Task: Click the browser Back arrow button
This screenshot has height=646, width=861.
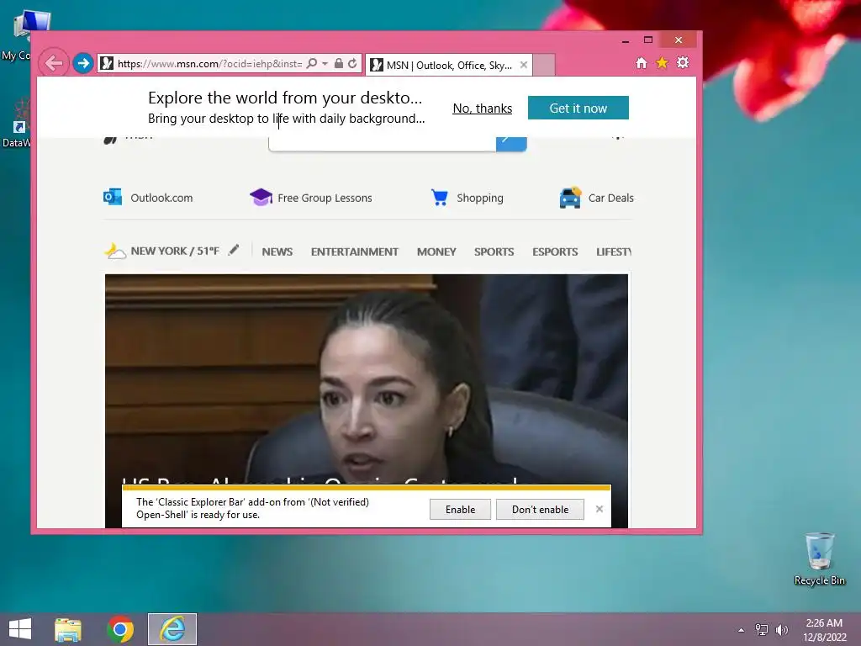Action: 54,63
